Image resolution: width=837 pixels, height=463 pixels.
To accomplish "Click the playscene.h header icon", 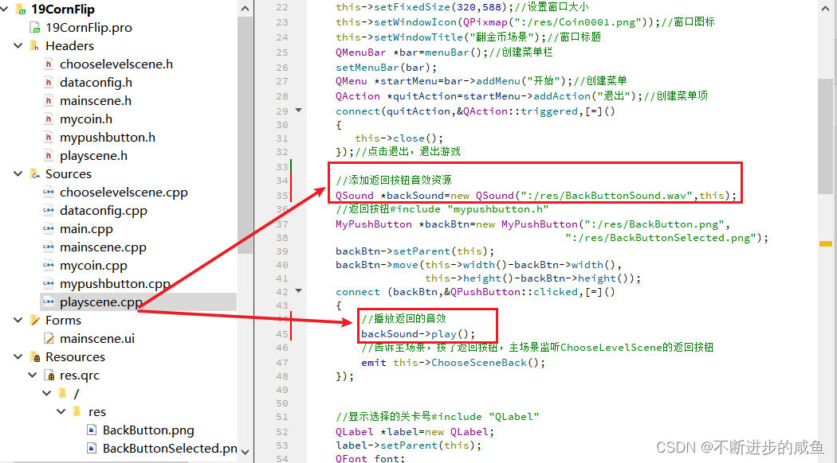I will 49,156.
